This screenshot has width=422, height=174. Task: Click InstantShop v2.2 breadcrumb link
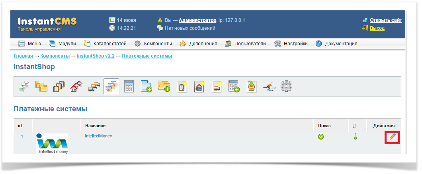[x=96, y=56]
